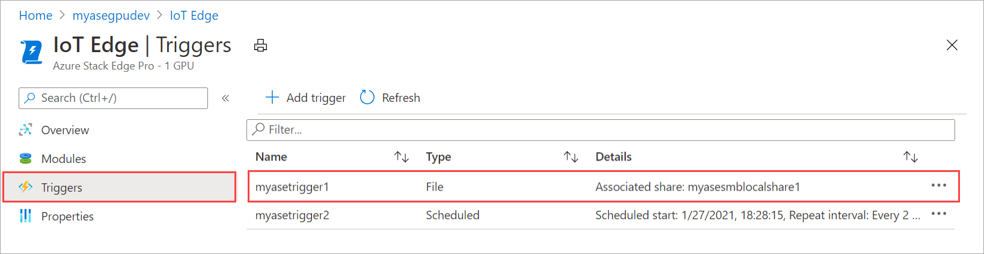The height and width of the screenshot is (254, 984).
Task: Focus the Search (Ctrl+/) box
Action: point(113,98)
